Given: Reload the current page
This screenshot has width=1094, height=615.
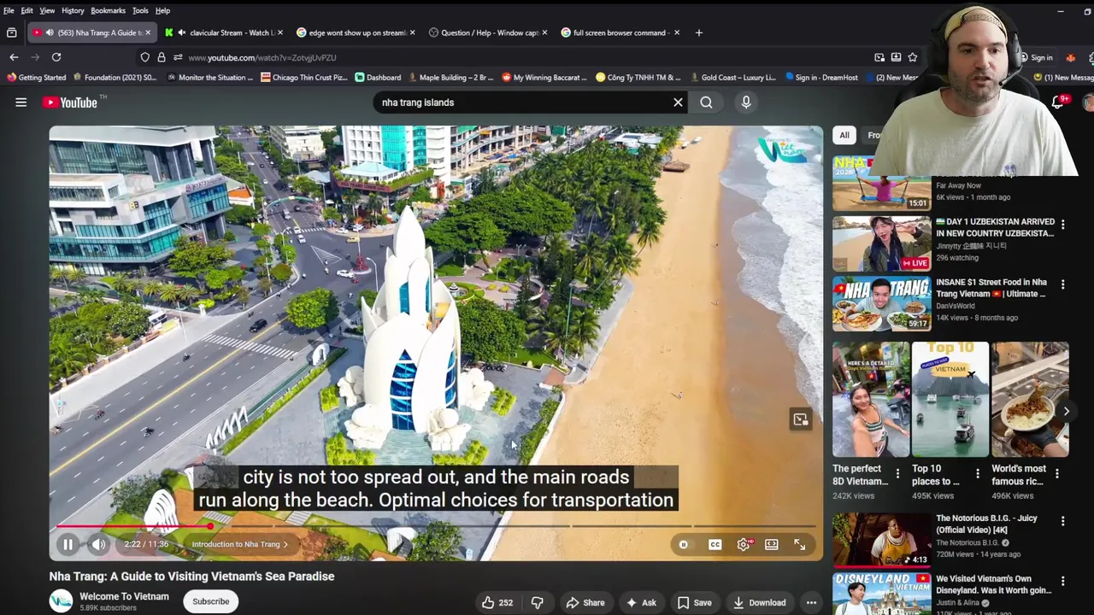Looking at the screenshot, I should tap(56, 57).
